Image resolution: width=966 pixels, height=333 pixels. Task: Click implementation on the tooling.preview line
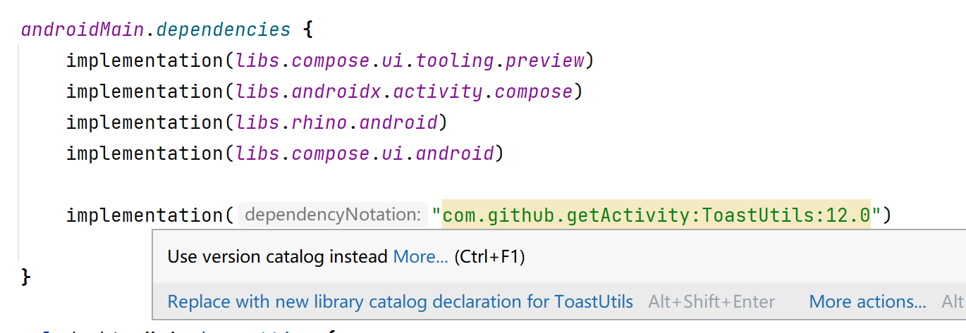(145, 61)
